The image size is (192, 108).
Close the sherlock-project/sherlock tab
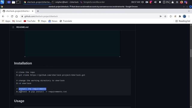33,11
